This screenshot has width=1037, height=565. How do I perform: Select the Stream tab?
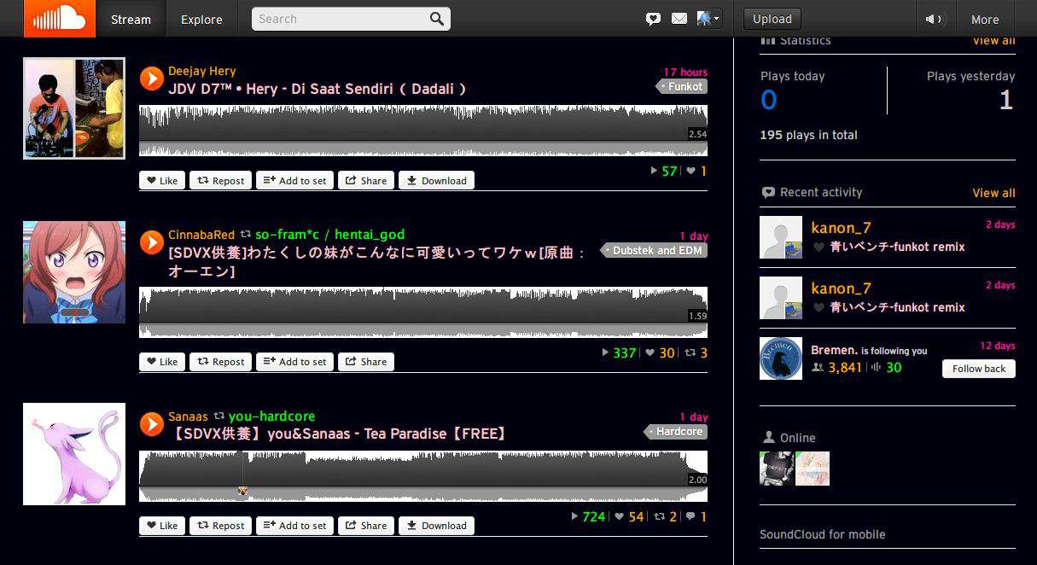click(x=129, y=18)
